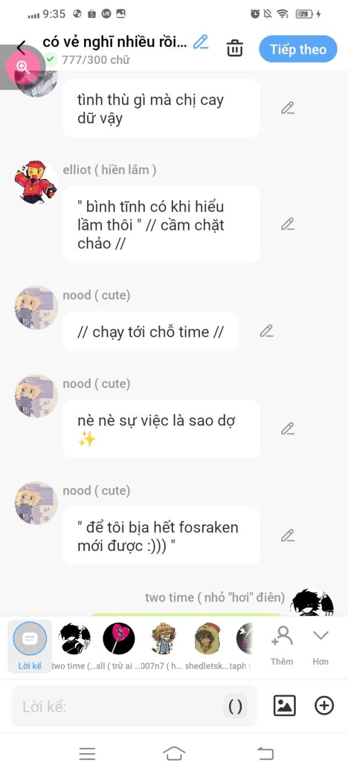This screenshot has height=774, width=348.
Task: Tap the green word count checkmark
Action: pos(50,59)
